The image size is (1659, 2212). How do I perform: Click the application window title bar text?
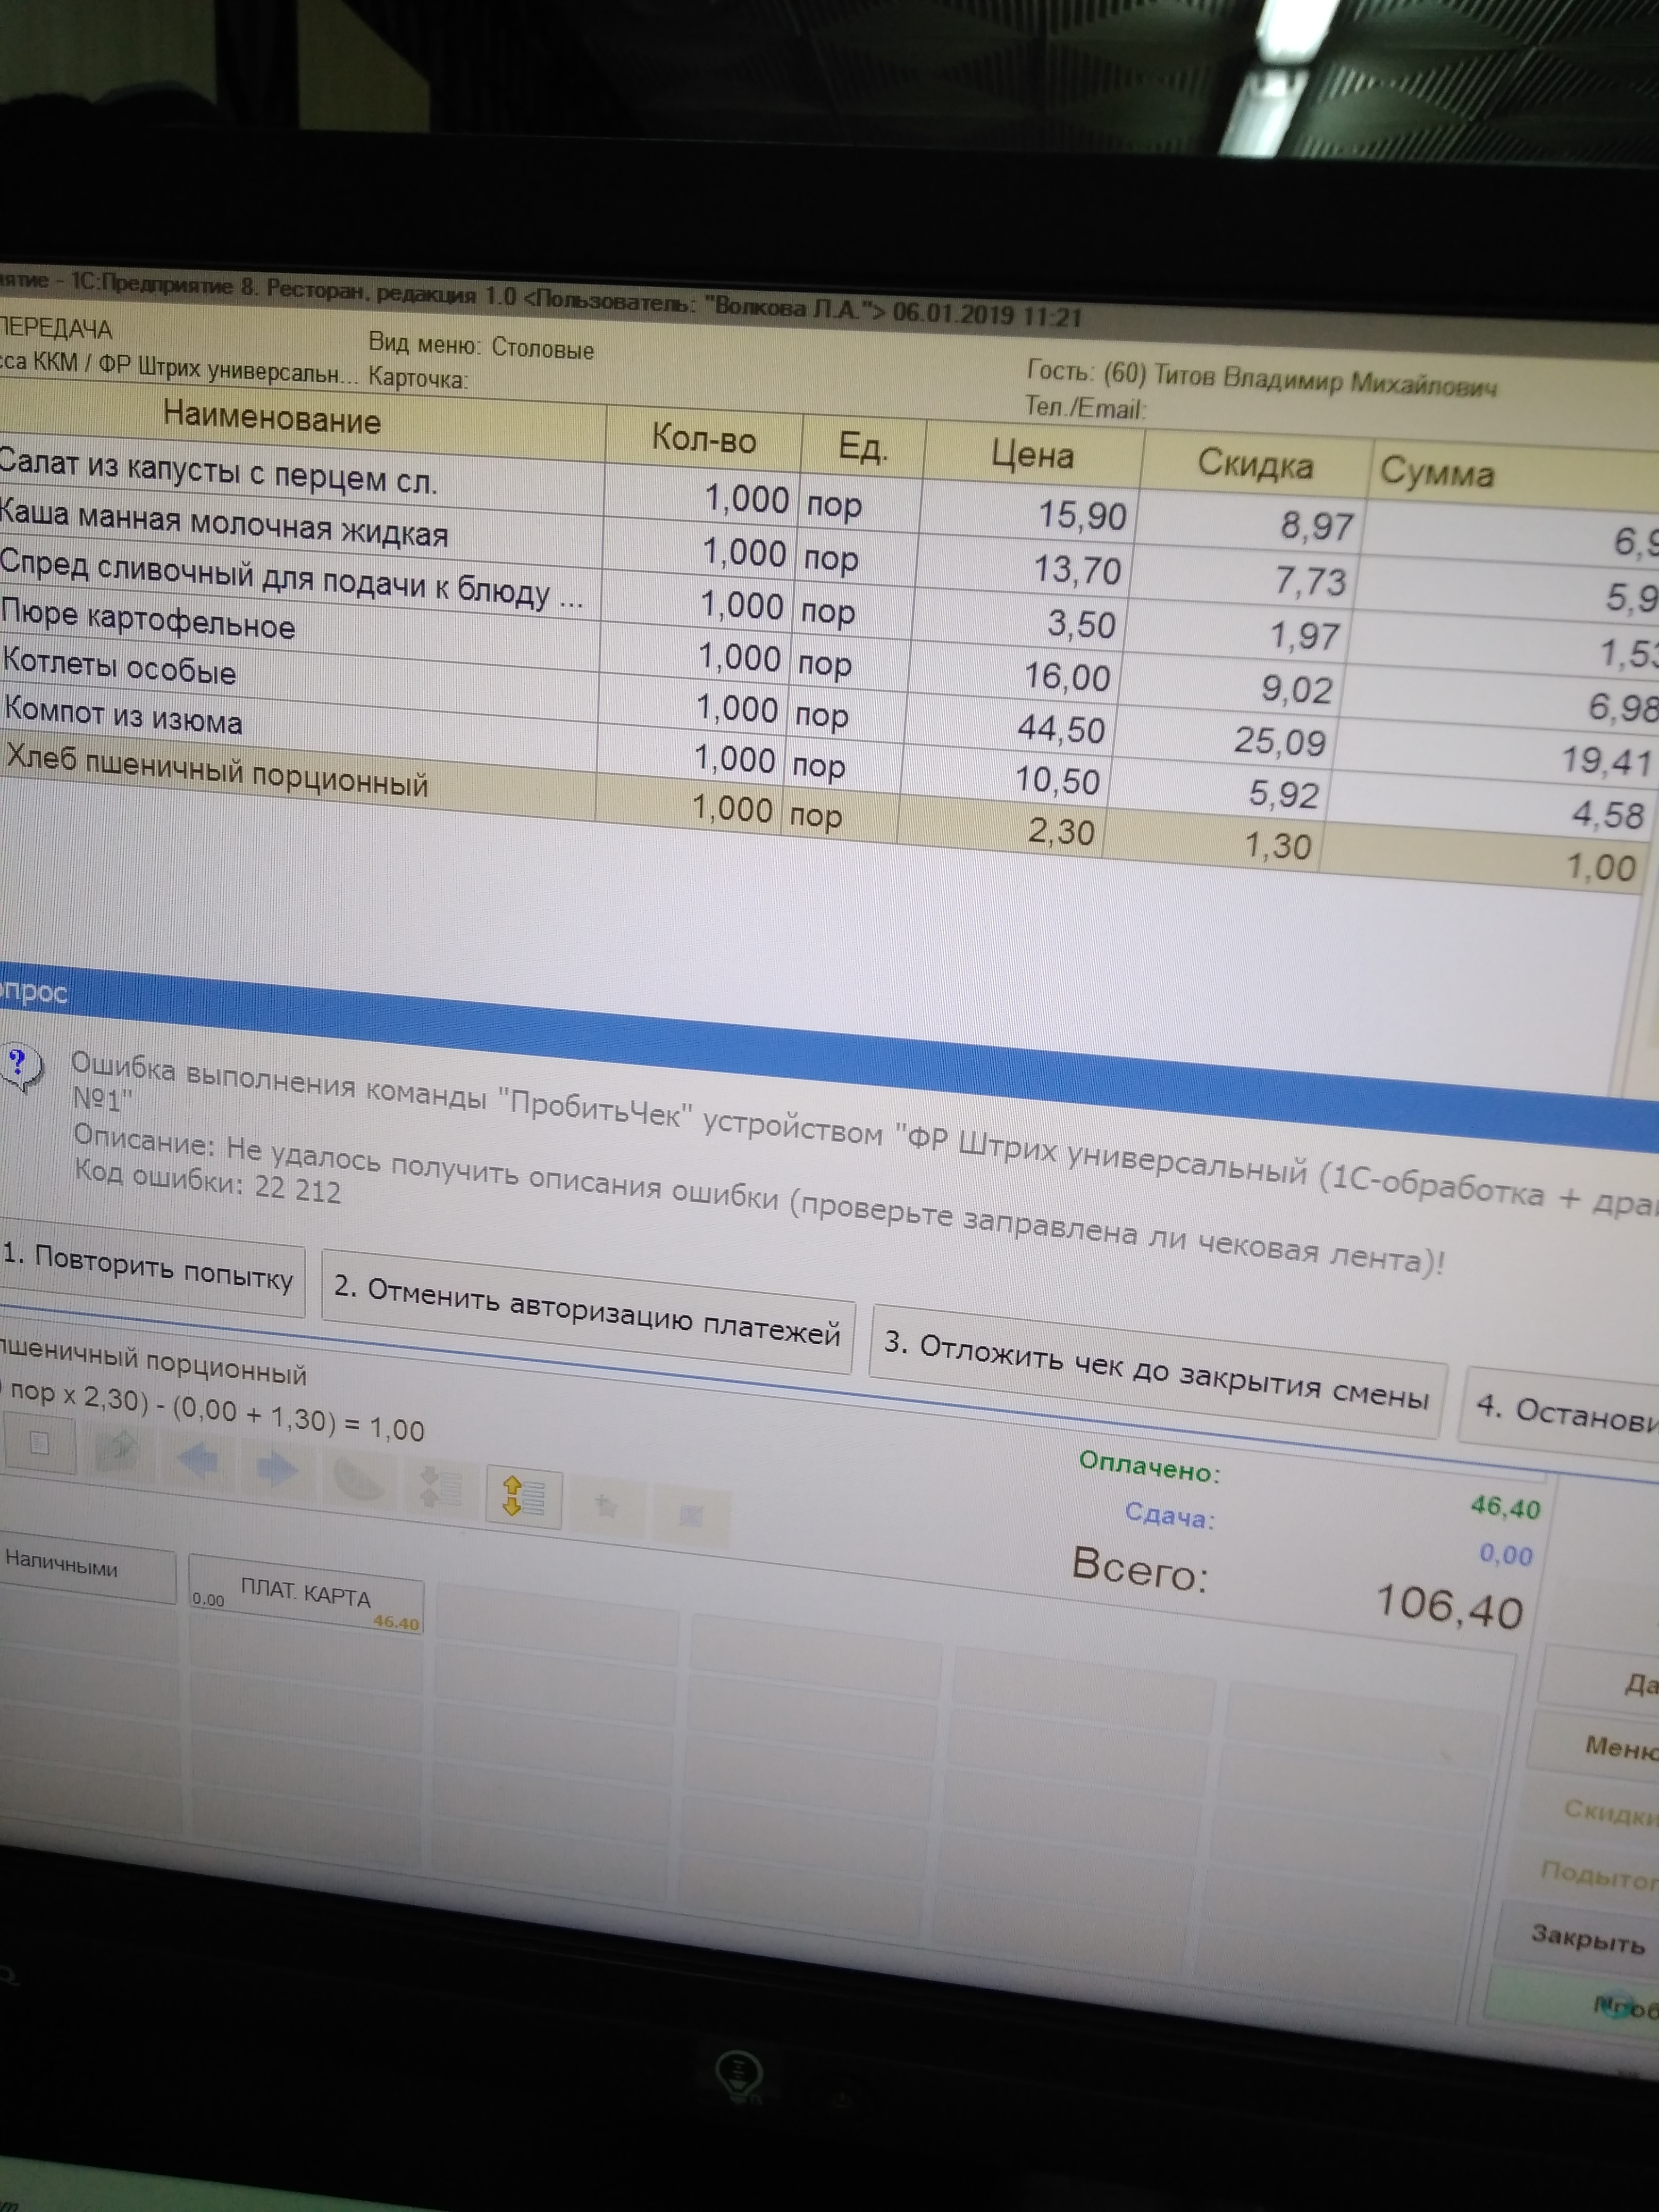[540, 299]
